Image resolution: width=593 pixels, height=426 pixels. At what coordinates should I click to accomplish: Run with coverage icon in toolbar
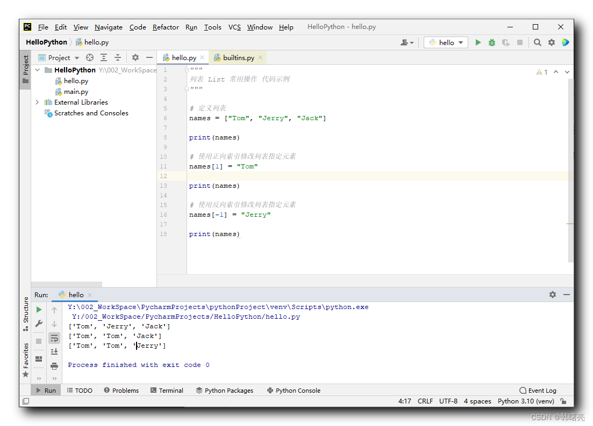506,42
